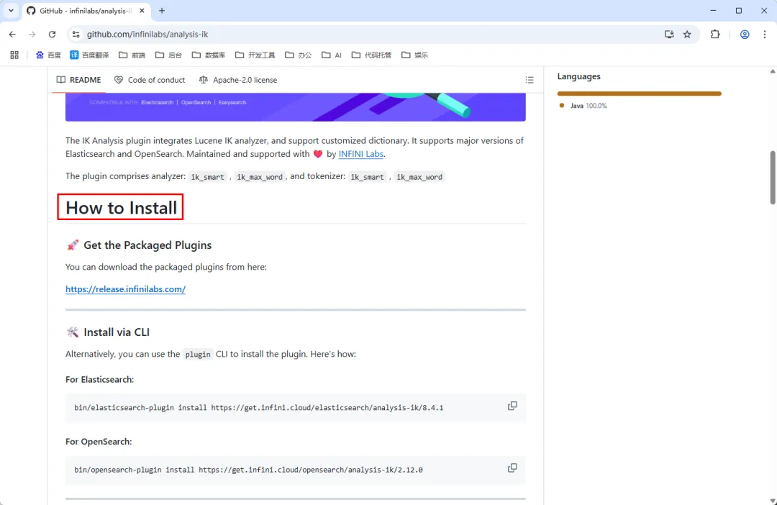777x505 pixels.
Task: Expand the 前端 bookmark folder
Action: (132, 55)
